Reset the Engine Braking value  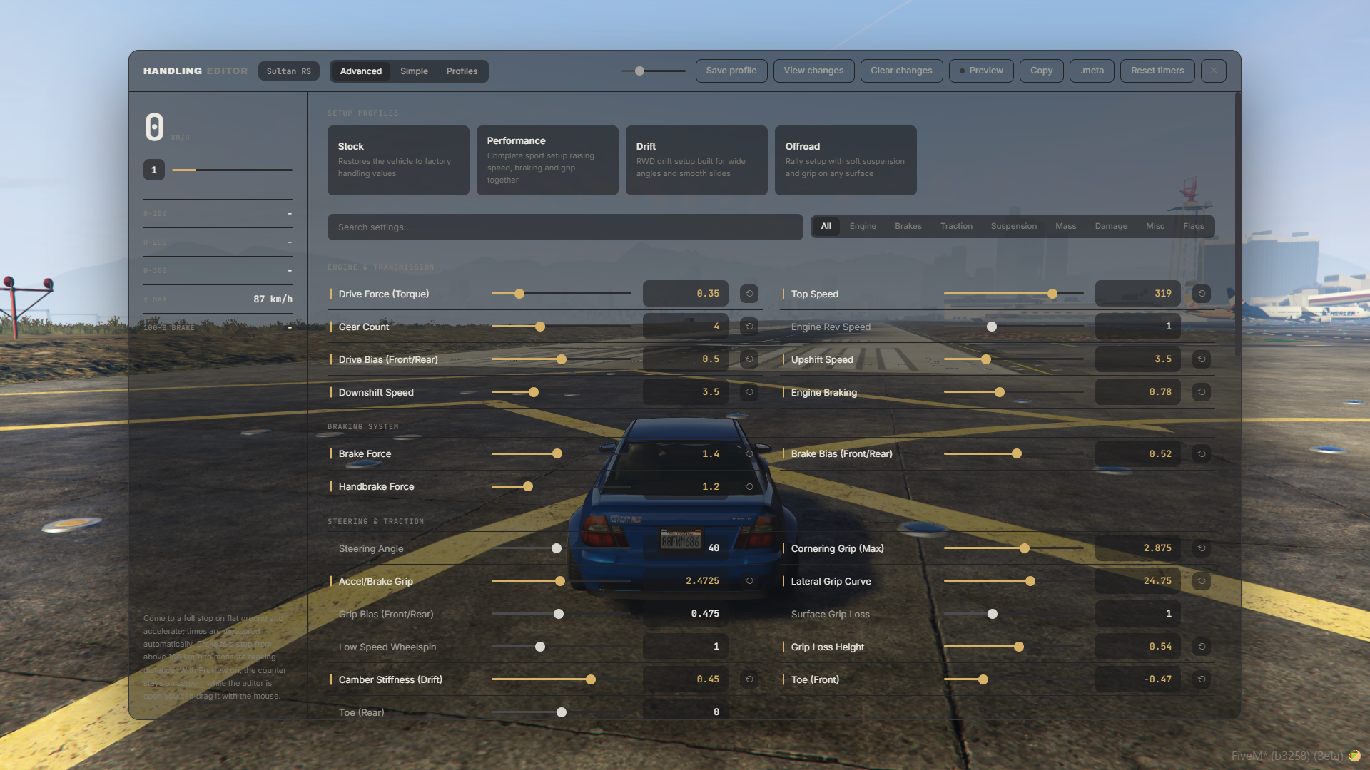(x=1202, y=391)
